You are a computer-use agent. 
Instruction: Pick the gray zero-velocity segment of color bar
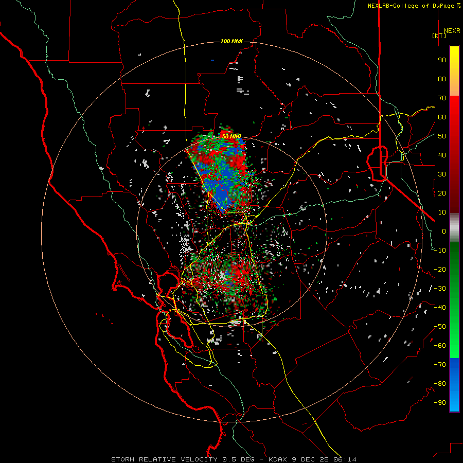pos(454,228)
